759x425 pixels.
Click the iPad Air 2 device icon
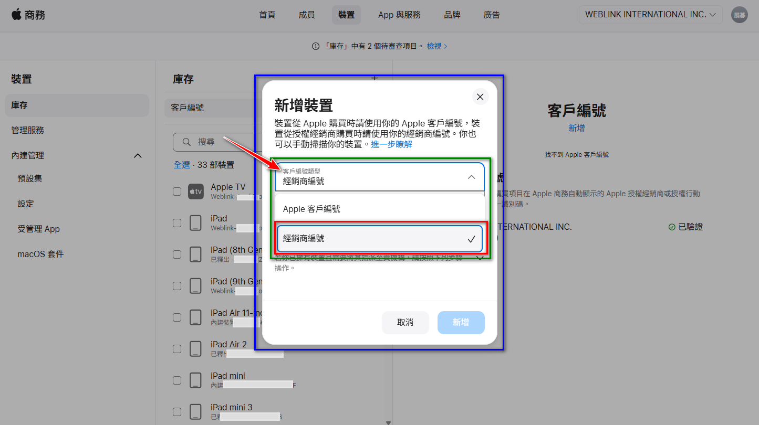(196, 349)
